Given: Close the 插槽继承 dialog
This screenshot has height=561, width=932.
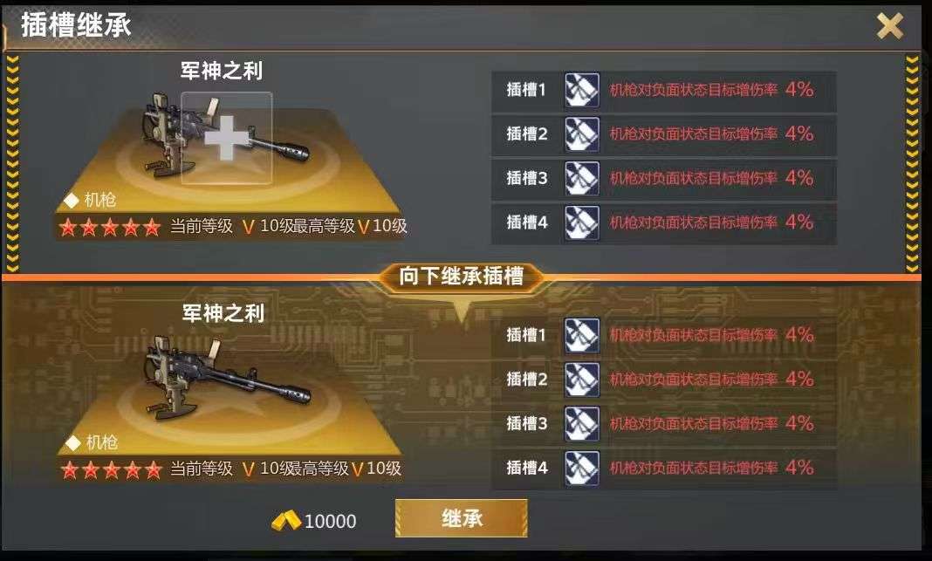Looking at the screenshot, I should 890,25.
